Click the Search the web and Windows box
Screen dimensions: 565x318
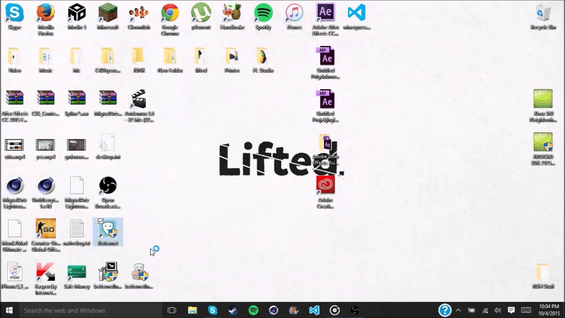click(x=90, y=310)
